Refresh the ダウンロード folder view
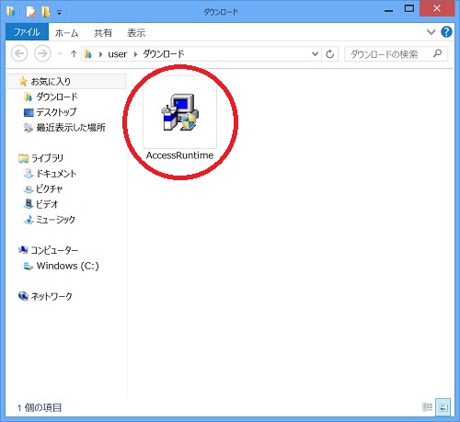 click(x=329, y=54)
